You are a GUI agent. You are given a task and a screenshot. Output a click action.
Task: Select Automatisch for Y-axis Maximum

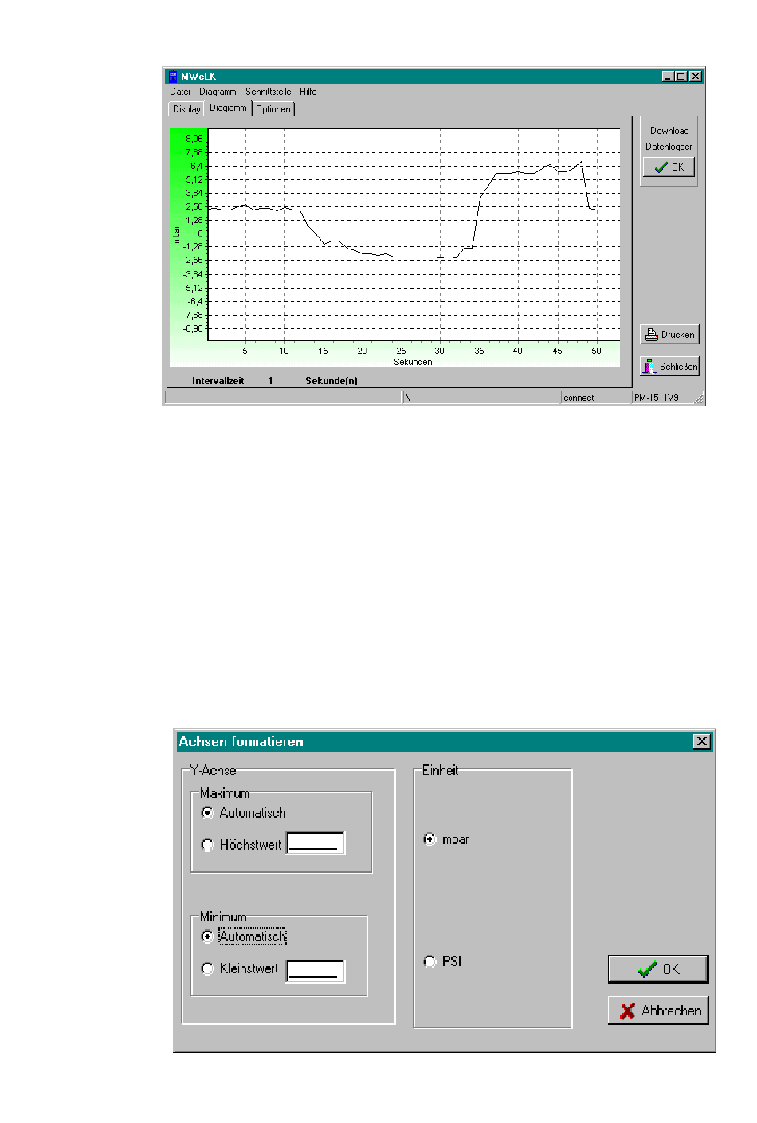(x=208, y=813)
